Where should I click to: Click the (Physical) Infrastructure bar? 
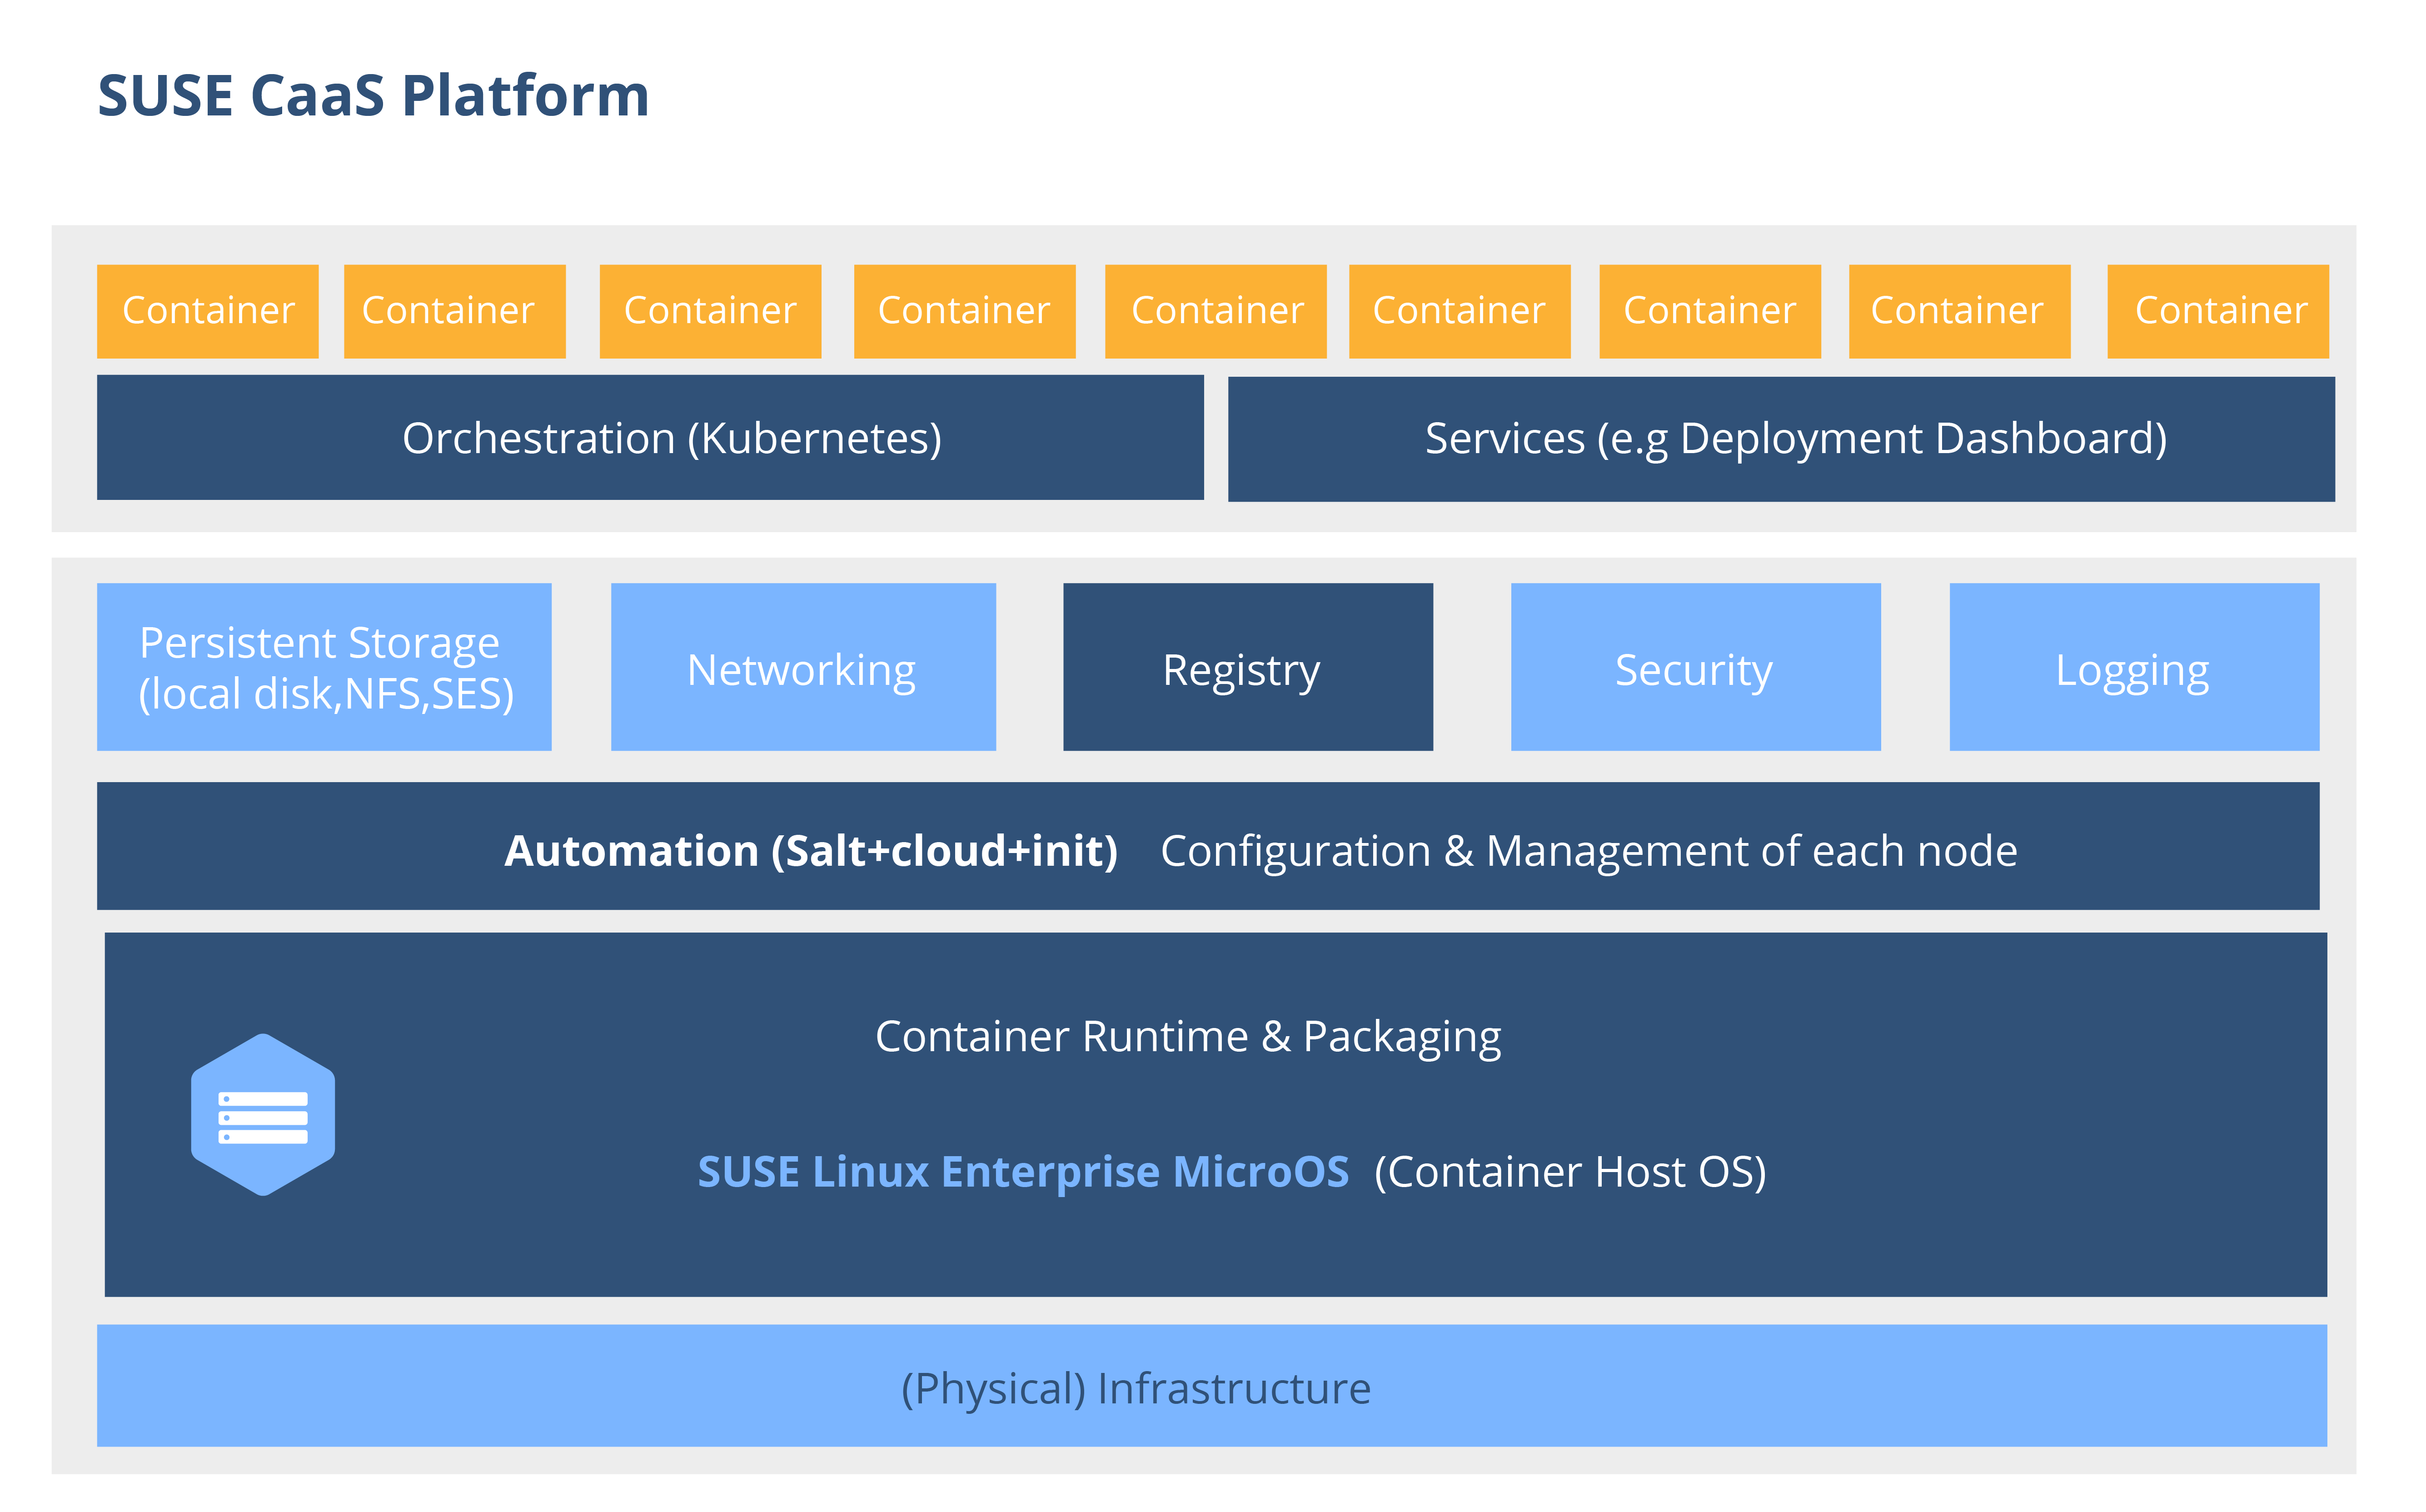[x=1211, y=1385]
